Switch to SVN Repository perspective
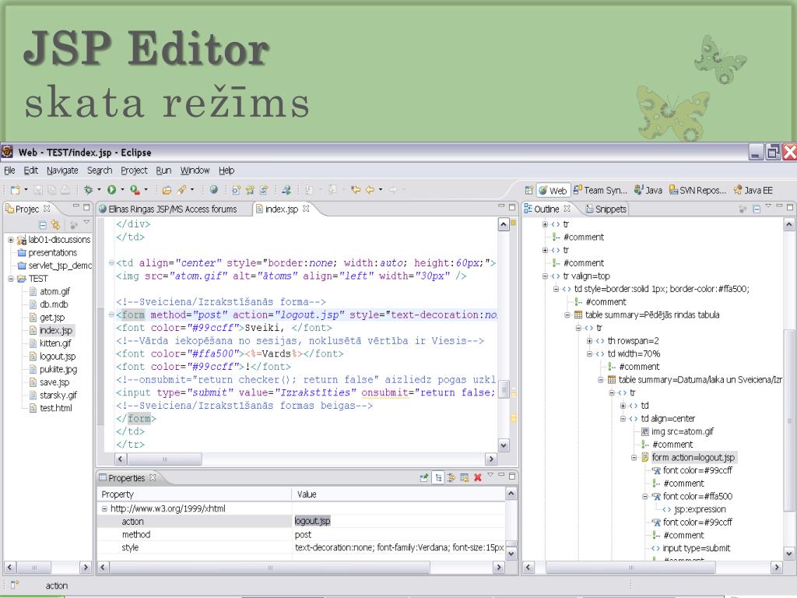 697,190
